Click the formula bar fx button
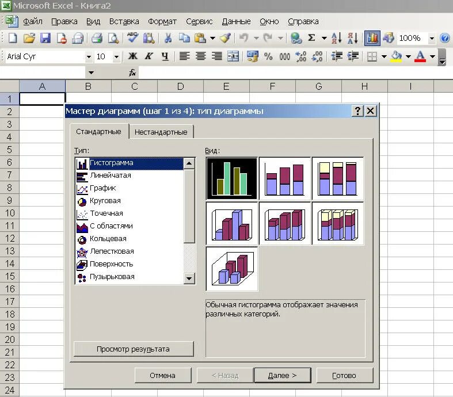 pyautogui.click(x=132, y=72)
